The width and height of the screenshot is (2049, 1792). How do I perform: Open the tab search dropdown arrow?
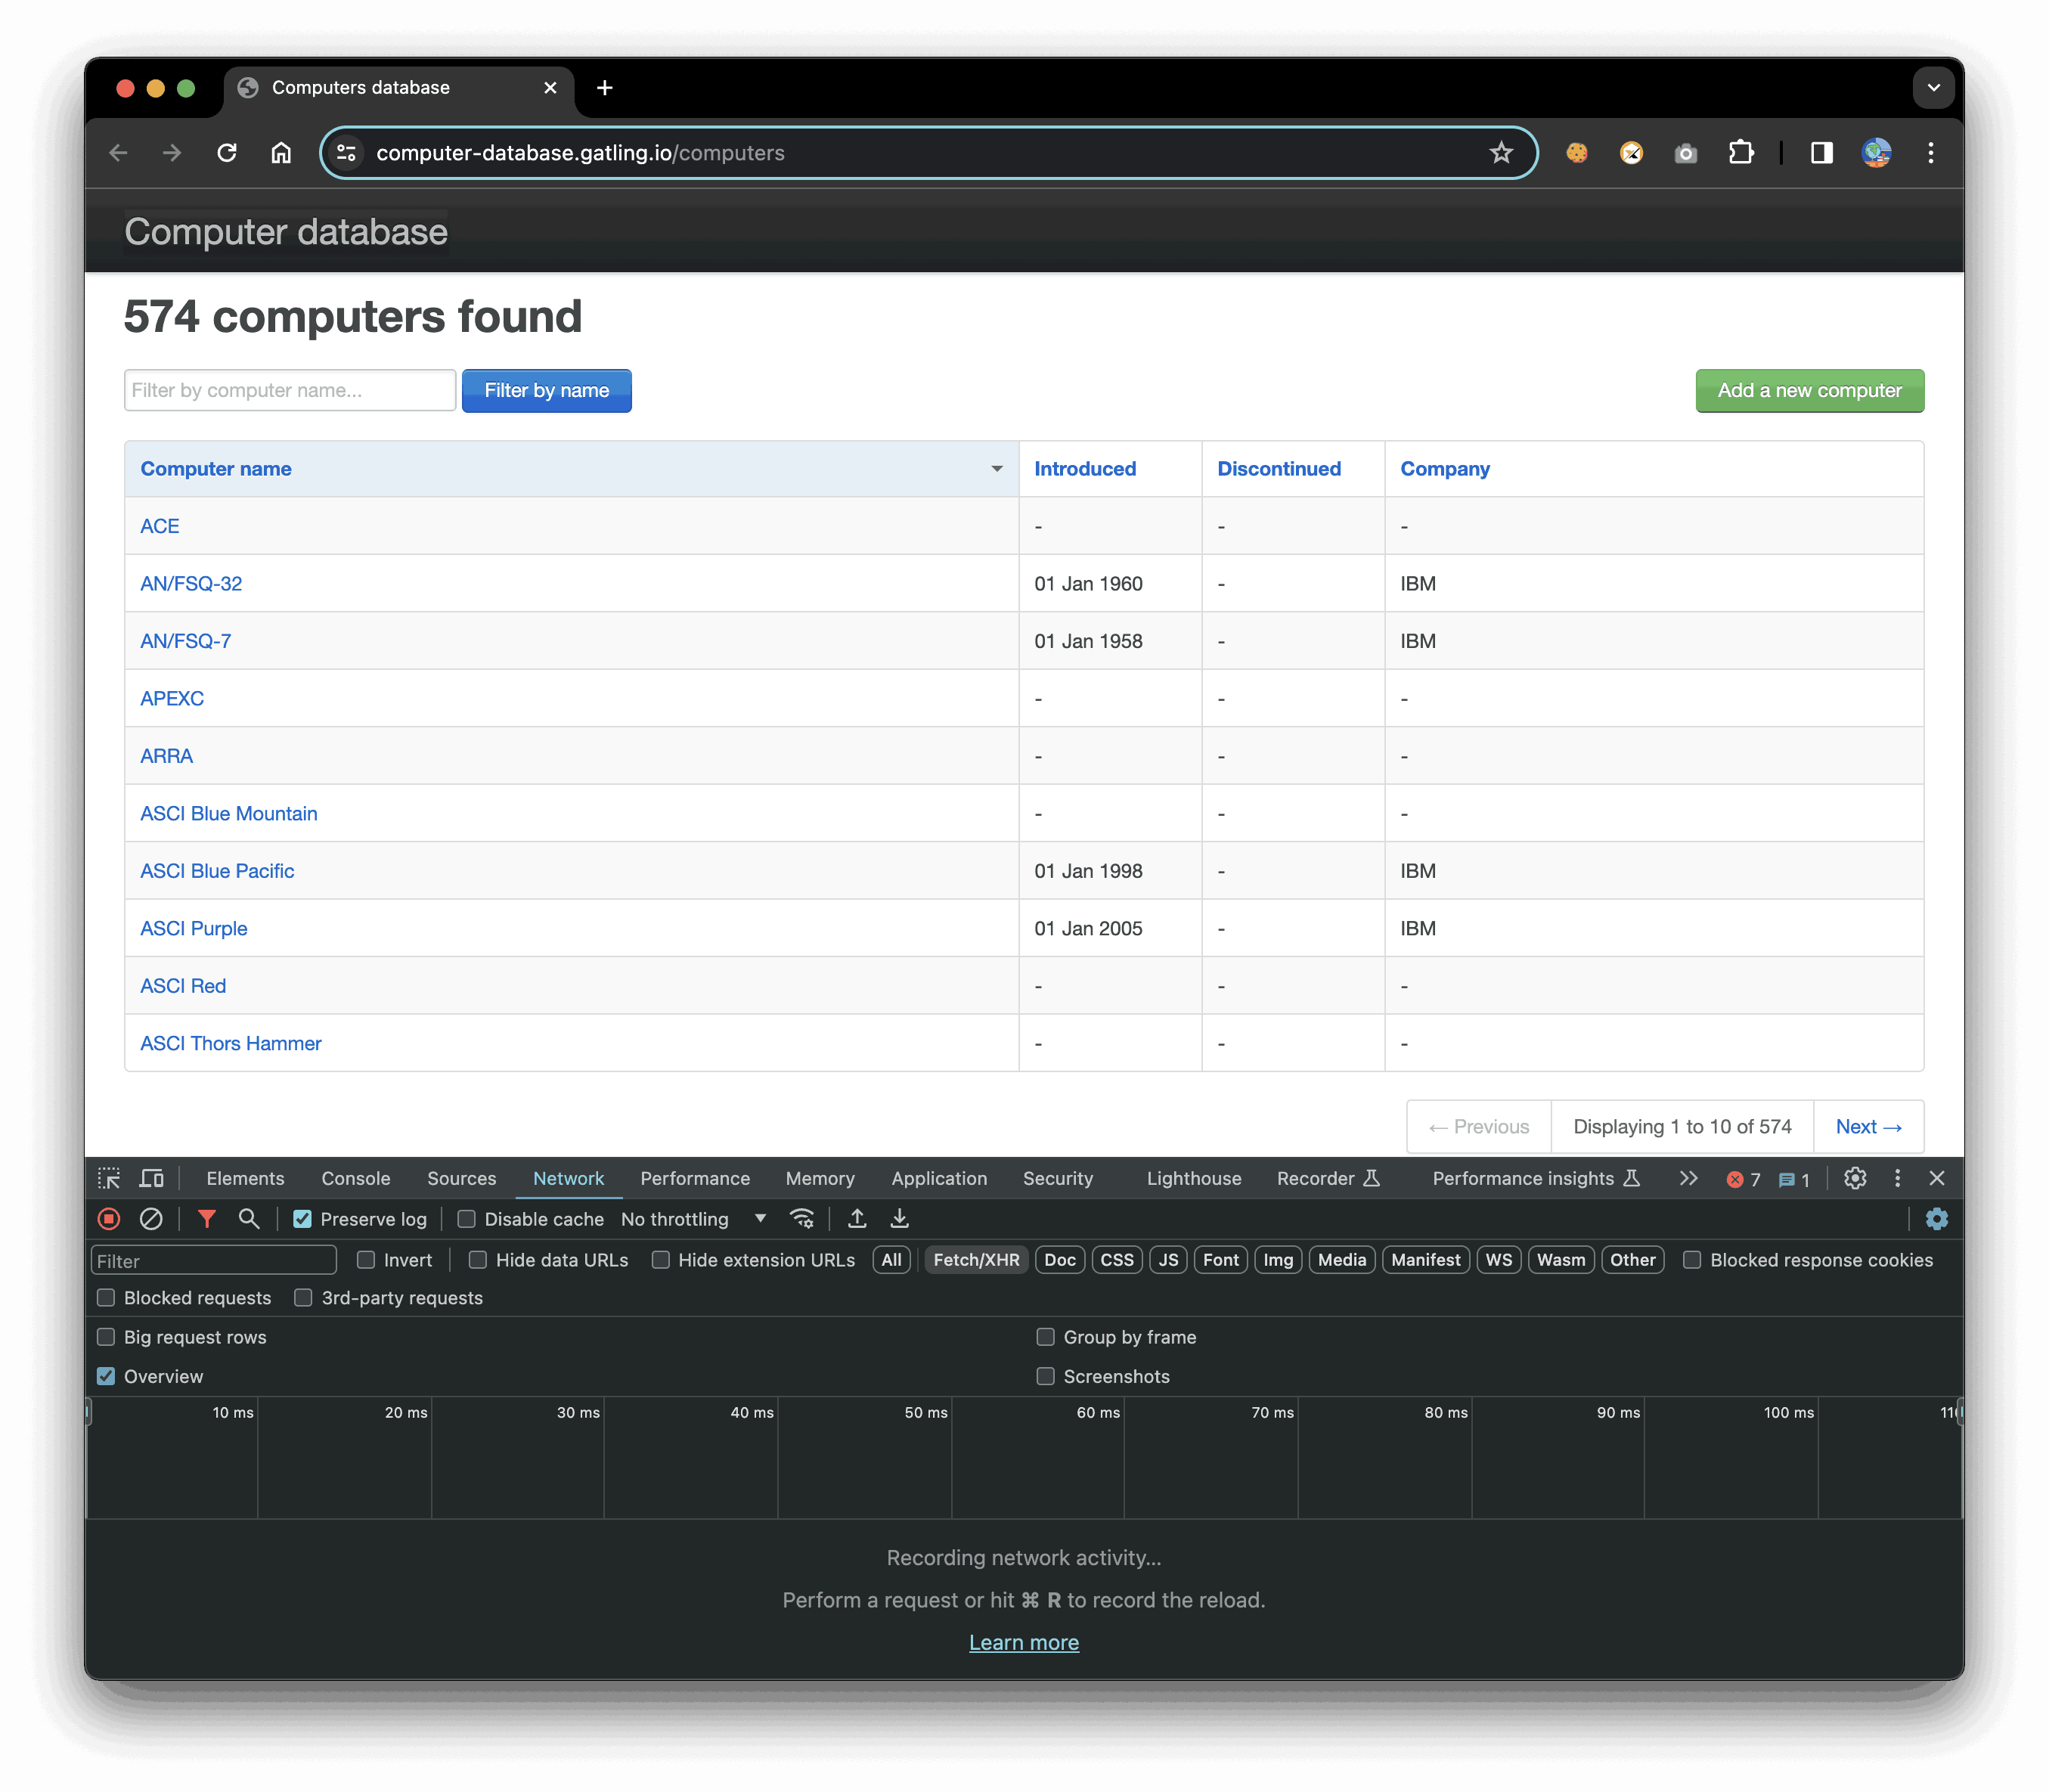(x=1933, y=88)
